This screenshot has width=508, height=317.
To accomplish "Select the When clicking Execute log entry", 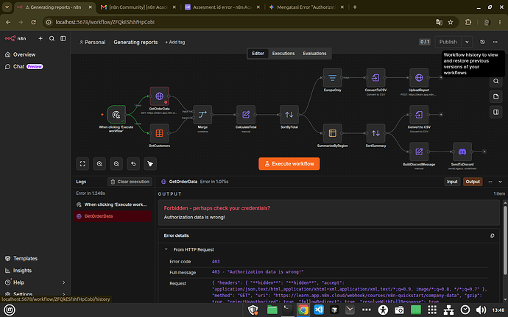I will click(x=113, y=204).
